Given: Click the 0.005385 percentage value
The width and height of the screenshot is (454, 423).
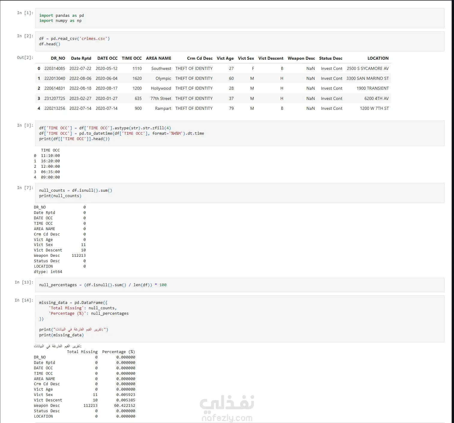Looking at the screenshot, I should 126,400.
